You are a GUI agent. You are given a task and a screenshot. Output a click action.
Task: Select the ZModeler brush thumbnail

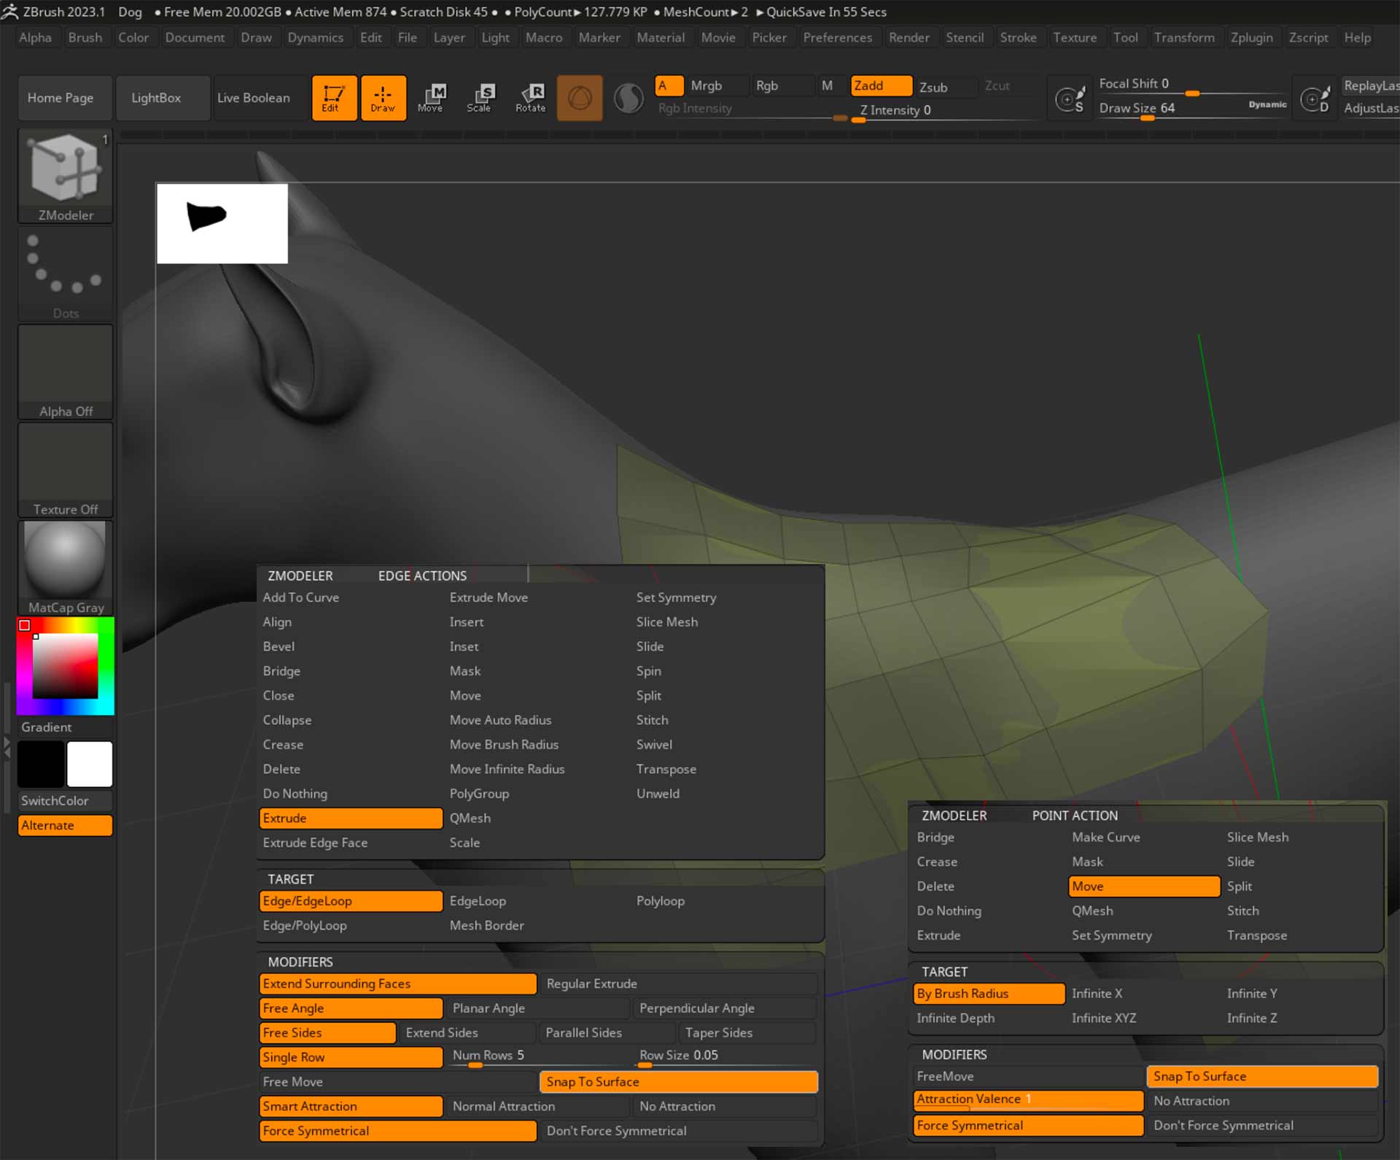click(x=66, y=176)
